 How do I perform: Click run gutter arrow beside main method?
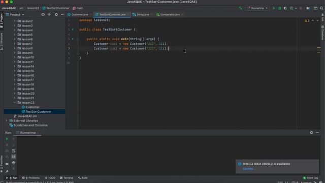73,39
